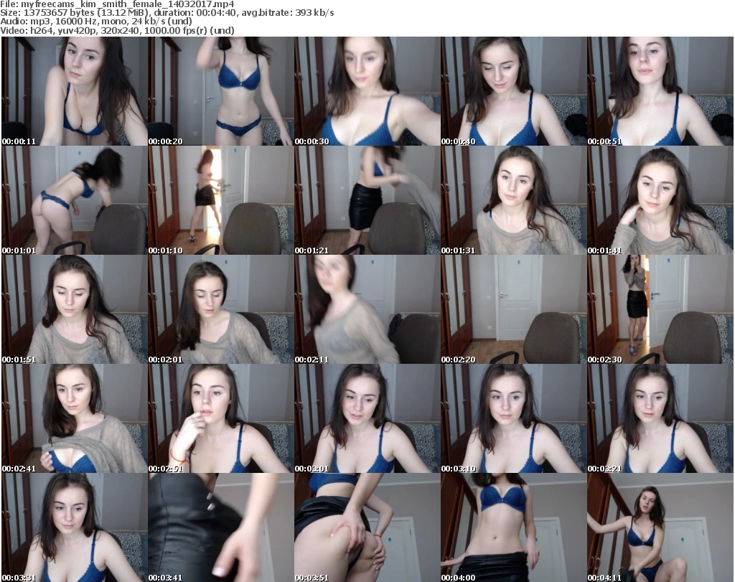Click the frame at timestamp 00:03:31
The height and width of the screenshot is (582, 735).
pyautogui.click(x=75, y=527)
